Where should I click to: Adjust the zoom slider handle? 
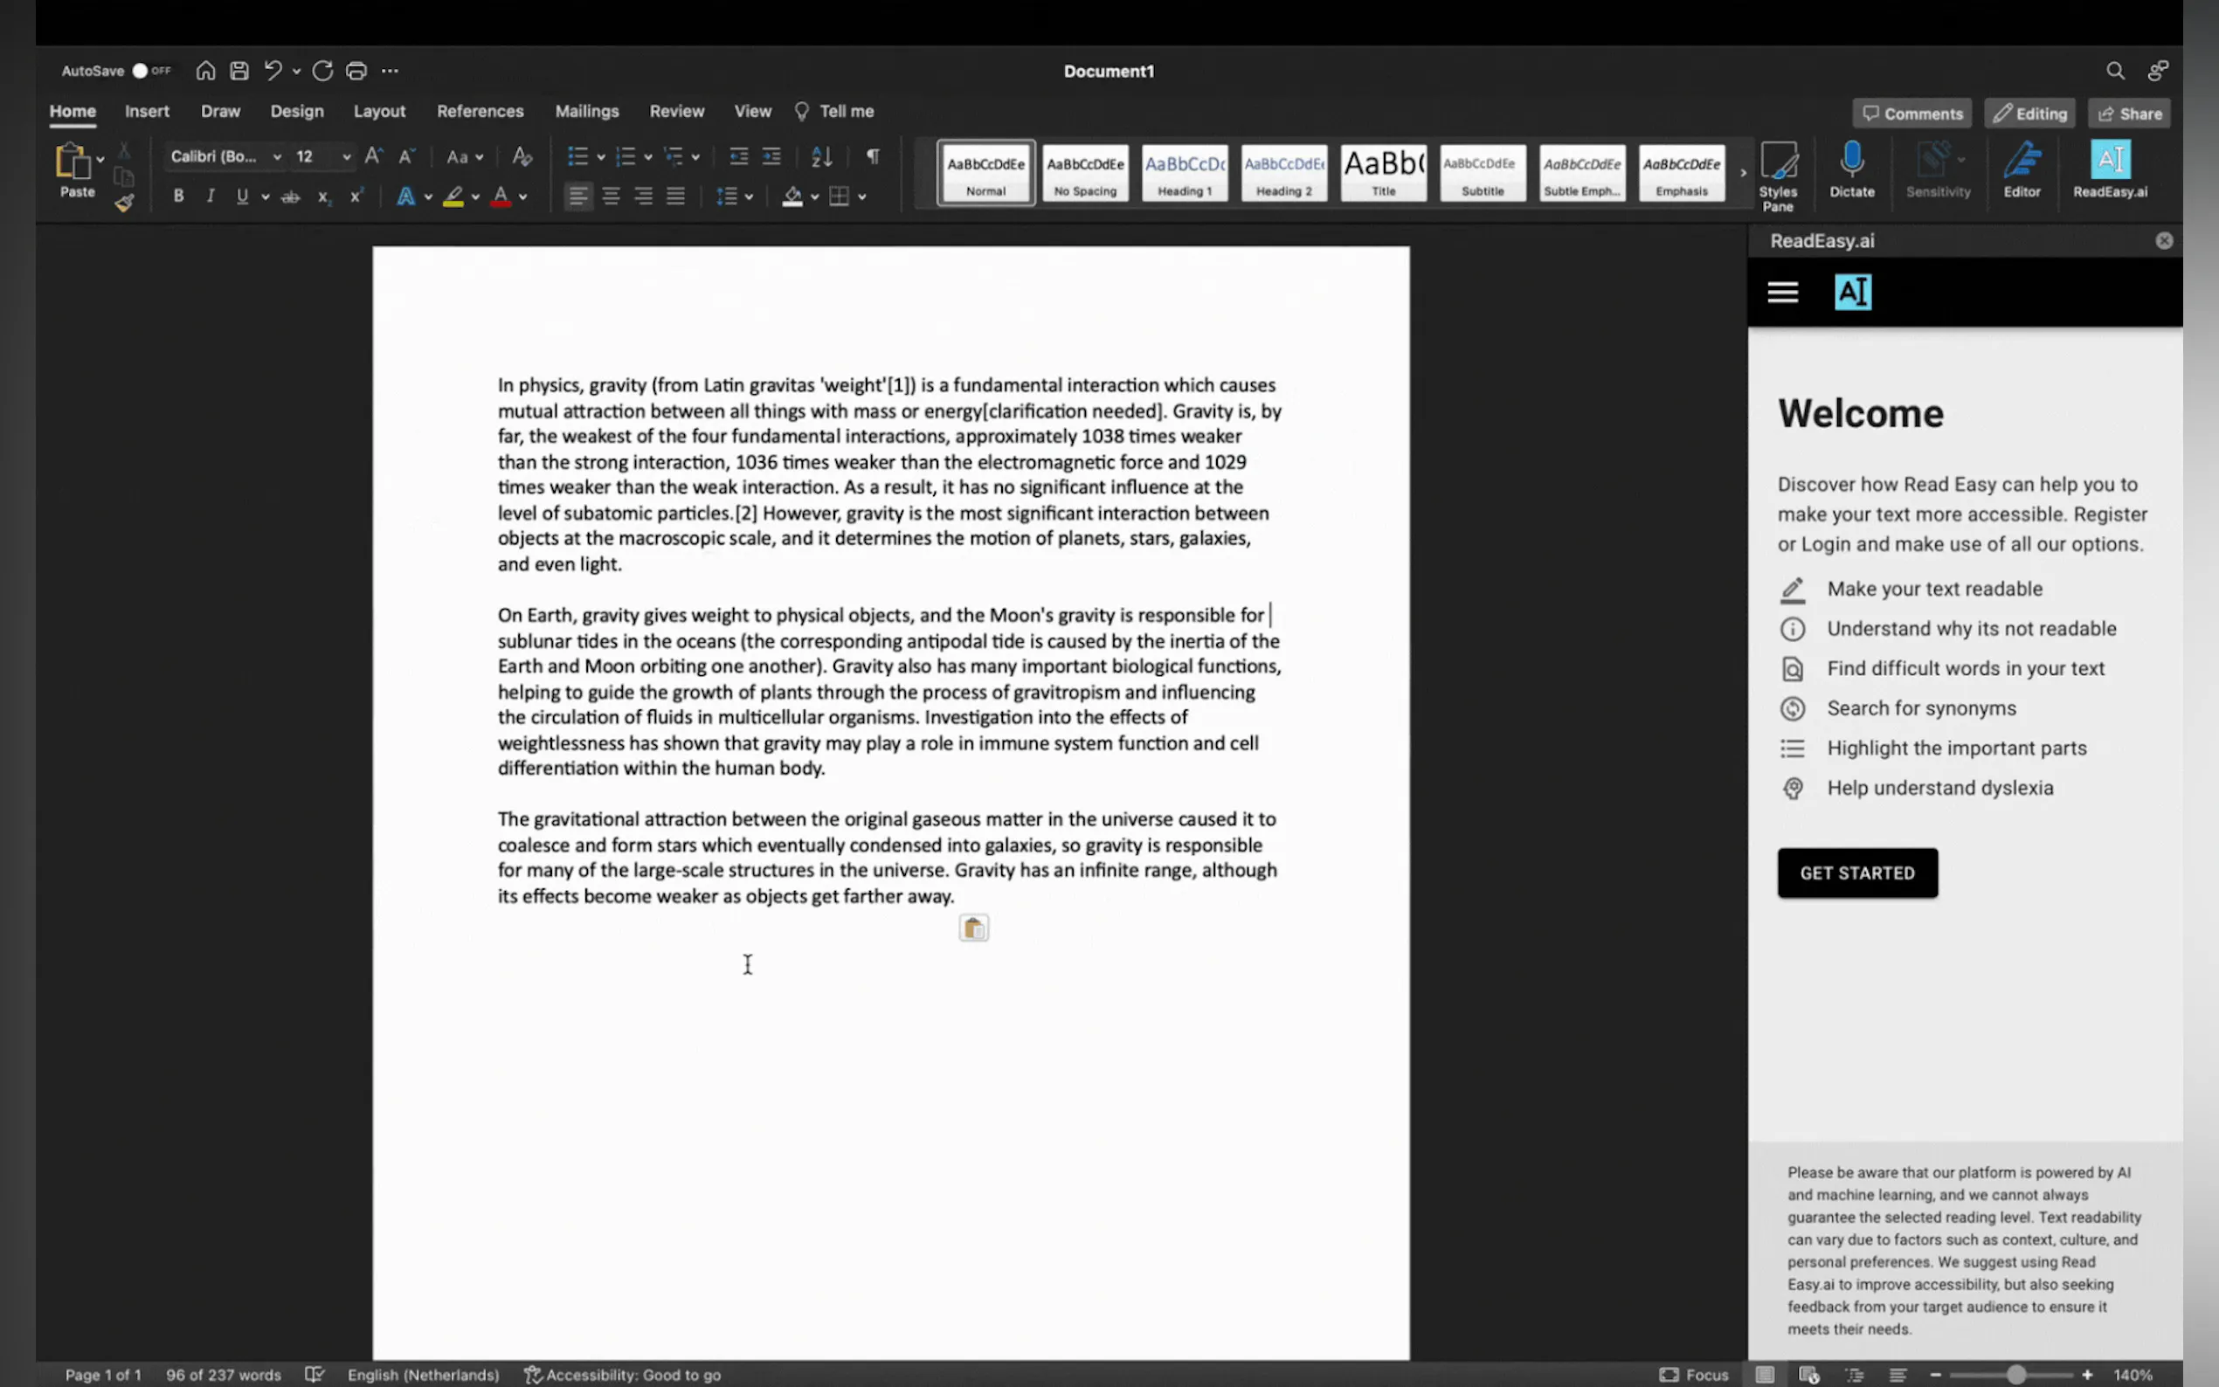pyautogui.click(x=2015, y=1374)
